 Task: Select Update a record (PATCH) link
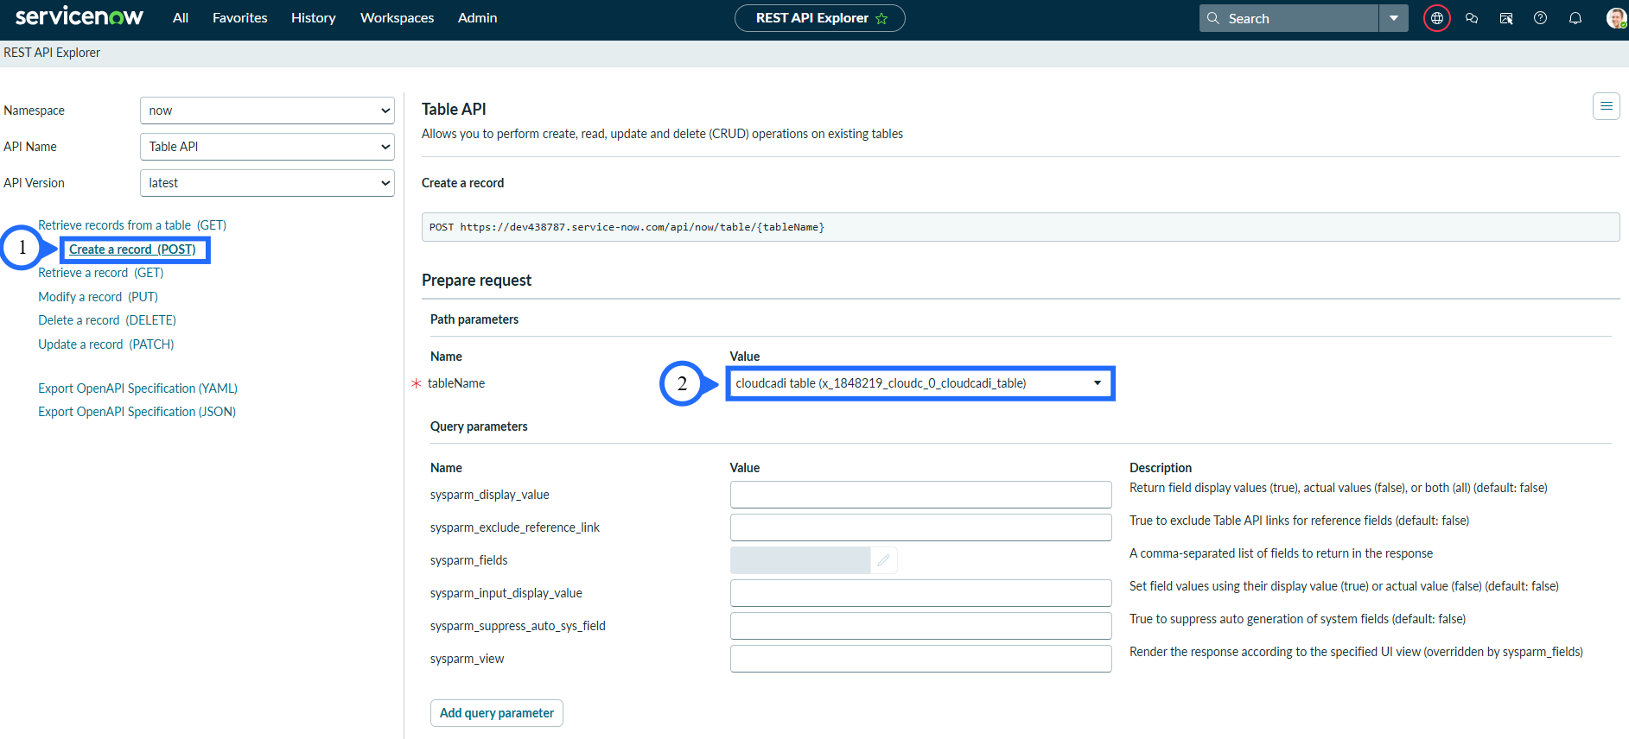[106, 344]
